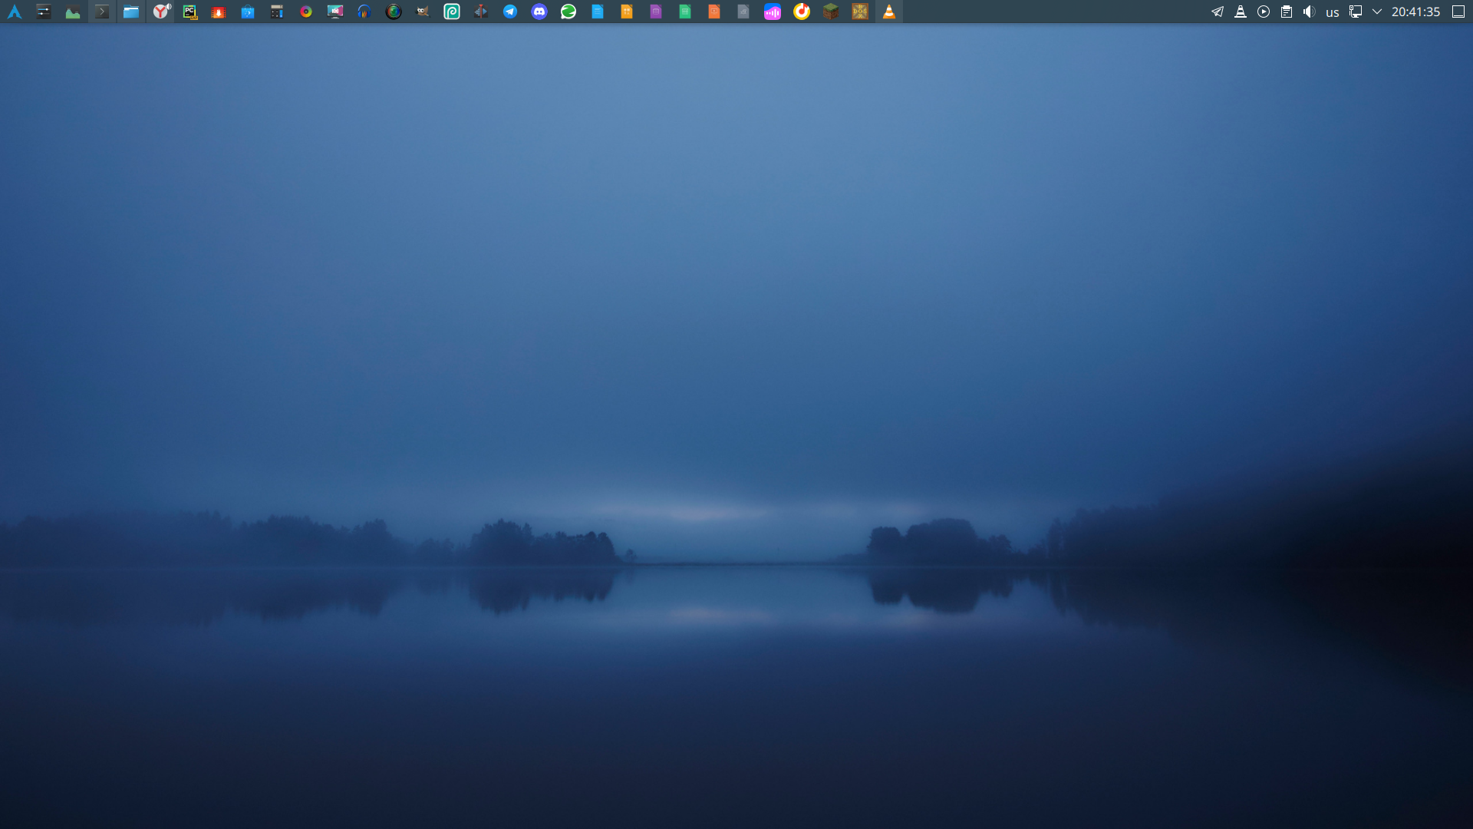Launch the calculator app icon
This screenshot has width=1473, height=829.
click(277, 12)
